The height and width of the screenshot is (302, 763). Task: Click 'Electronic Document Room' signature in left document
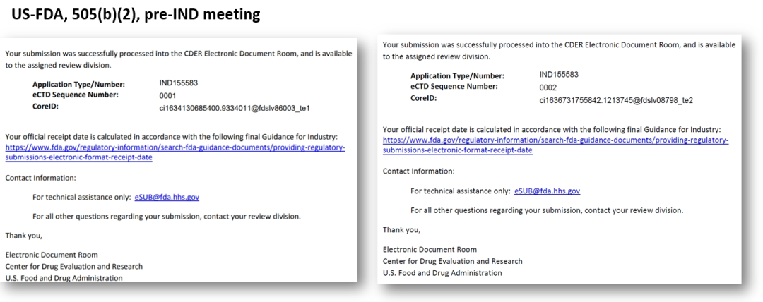(x=52, y=254)
